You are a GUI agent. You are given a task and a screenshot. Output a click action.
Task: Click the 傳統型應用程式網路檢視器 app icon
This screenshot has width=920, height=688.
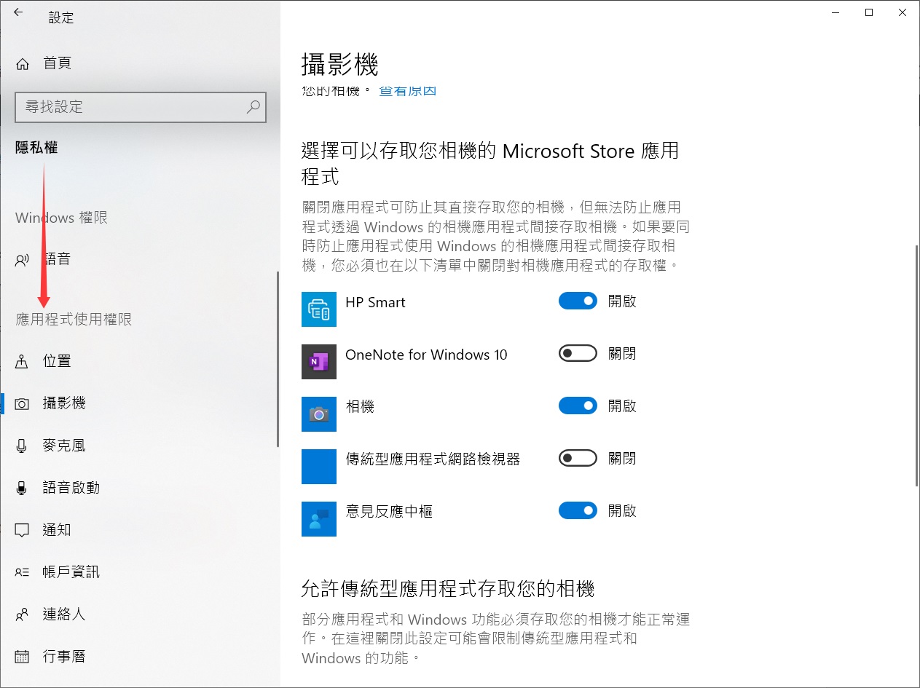[x=319, y=467]
